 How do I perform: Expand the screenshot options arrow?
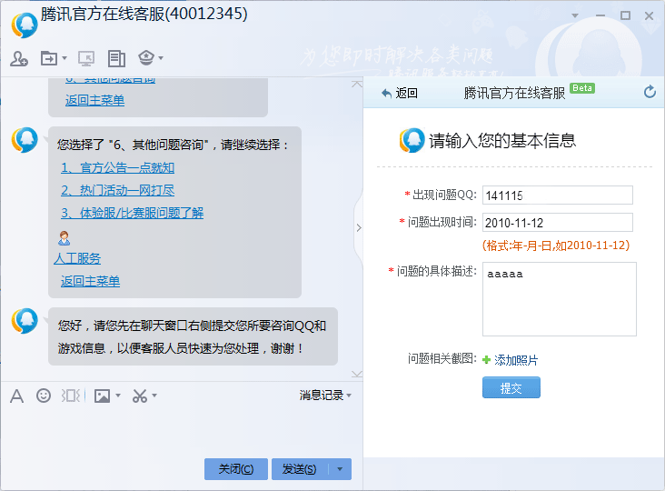(x=154, y=396)
